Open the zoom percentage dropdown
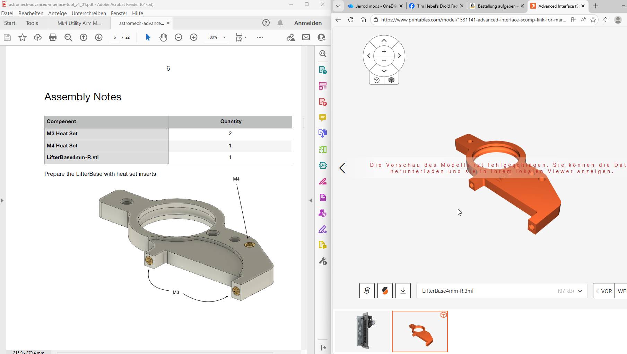The height and width of the screenshot is (354, 627). [x=225, y=37]
